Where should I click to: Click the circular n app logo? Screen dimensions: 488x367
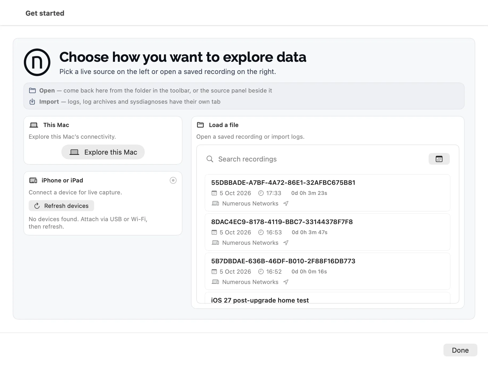(x=37, y=62)
